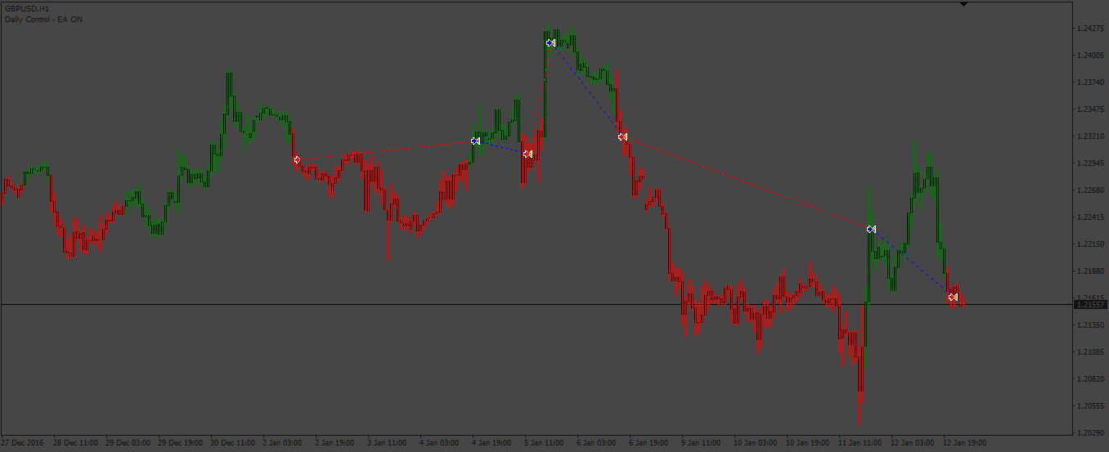
Task: Click the 12 Jan 03:00 time label
Action: coord(914,443)
